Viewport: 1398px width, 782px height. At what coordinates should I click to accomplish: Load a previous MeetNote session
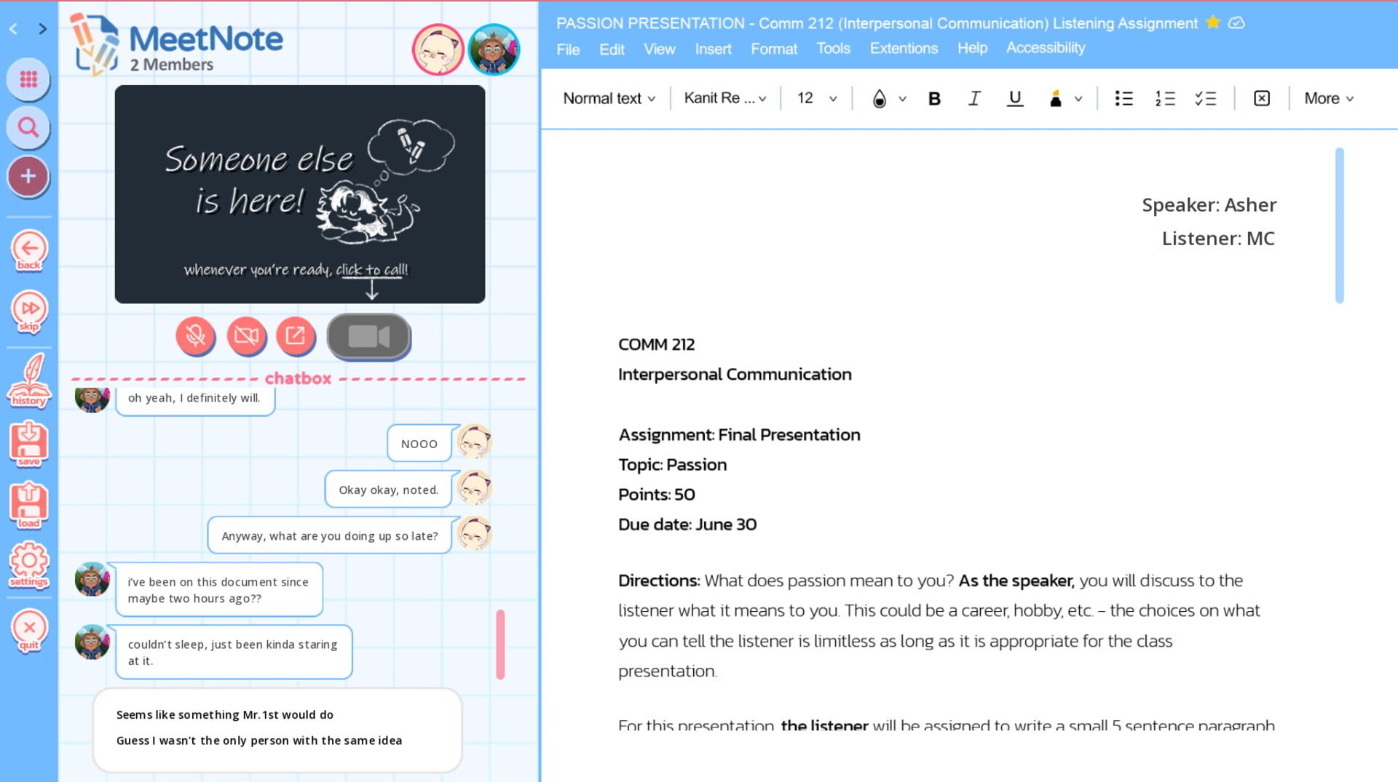click(28, 503)
